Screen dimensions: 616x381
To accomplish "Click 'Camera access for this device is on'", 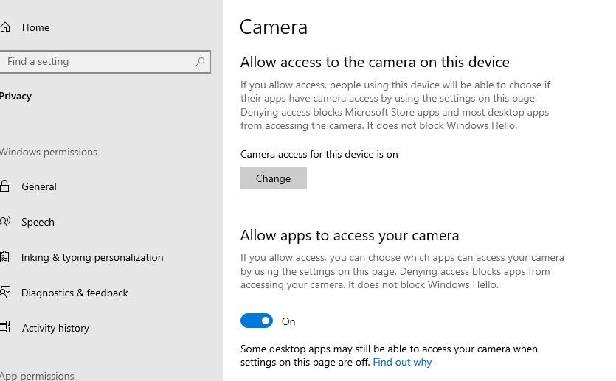I will click(319, 154).
